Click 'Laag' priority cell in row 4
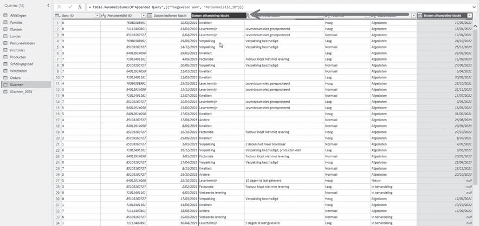The width and height of the screenshot is (480, 226). 347,41
